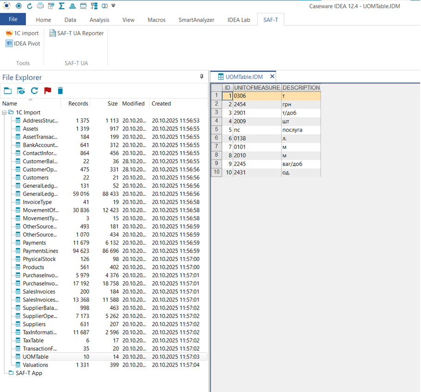Screen dimensions: 421x392
Task: Select the SAF-T App folder
Action: point(29,373)
